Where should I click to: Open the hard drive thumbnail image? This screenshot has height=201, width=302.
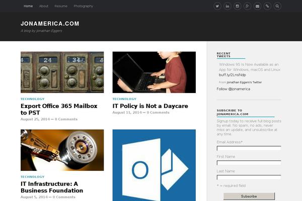62,150
